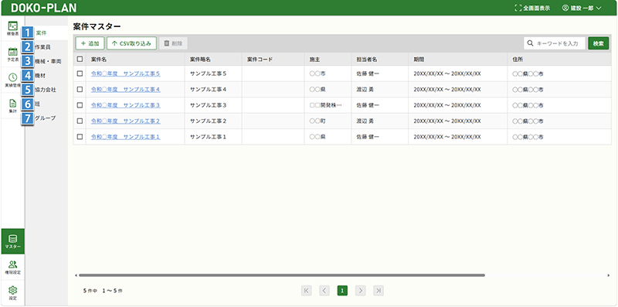The height and width of the screenshot is (307, 618).
Task: Toggle 全画面表示 fullscreen display
Action: 532,8
